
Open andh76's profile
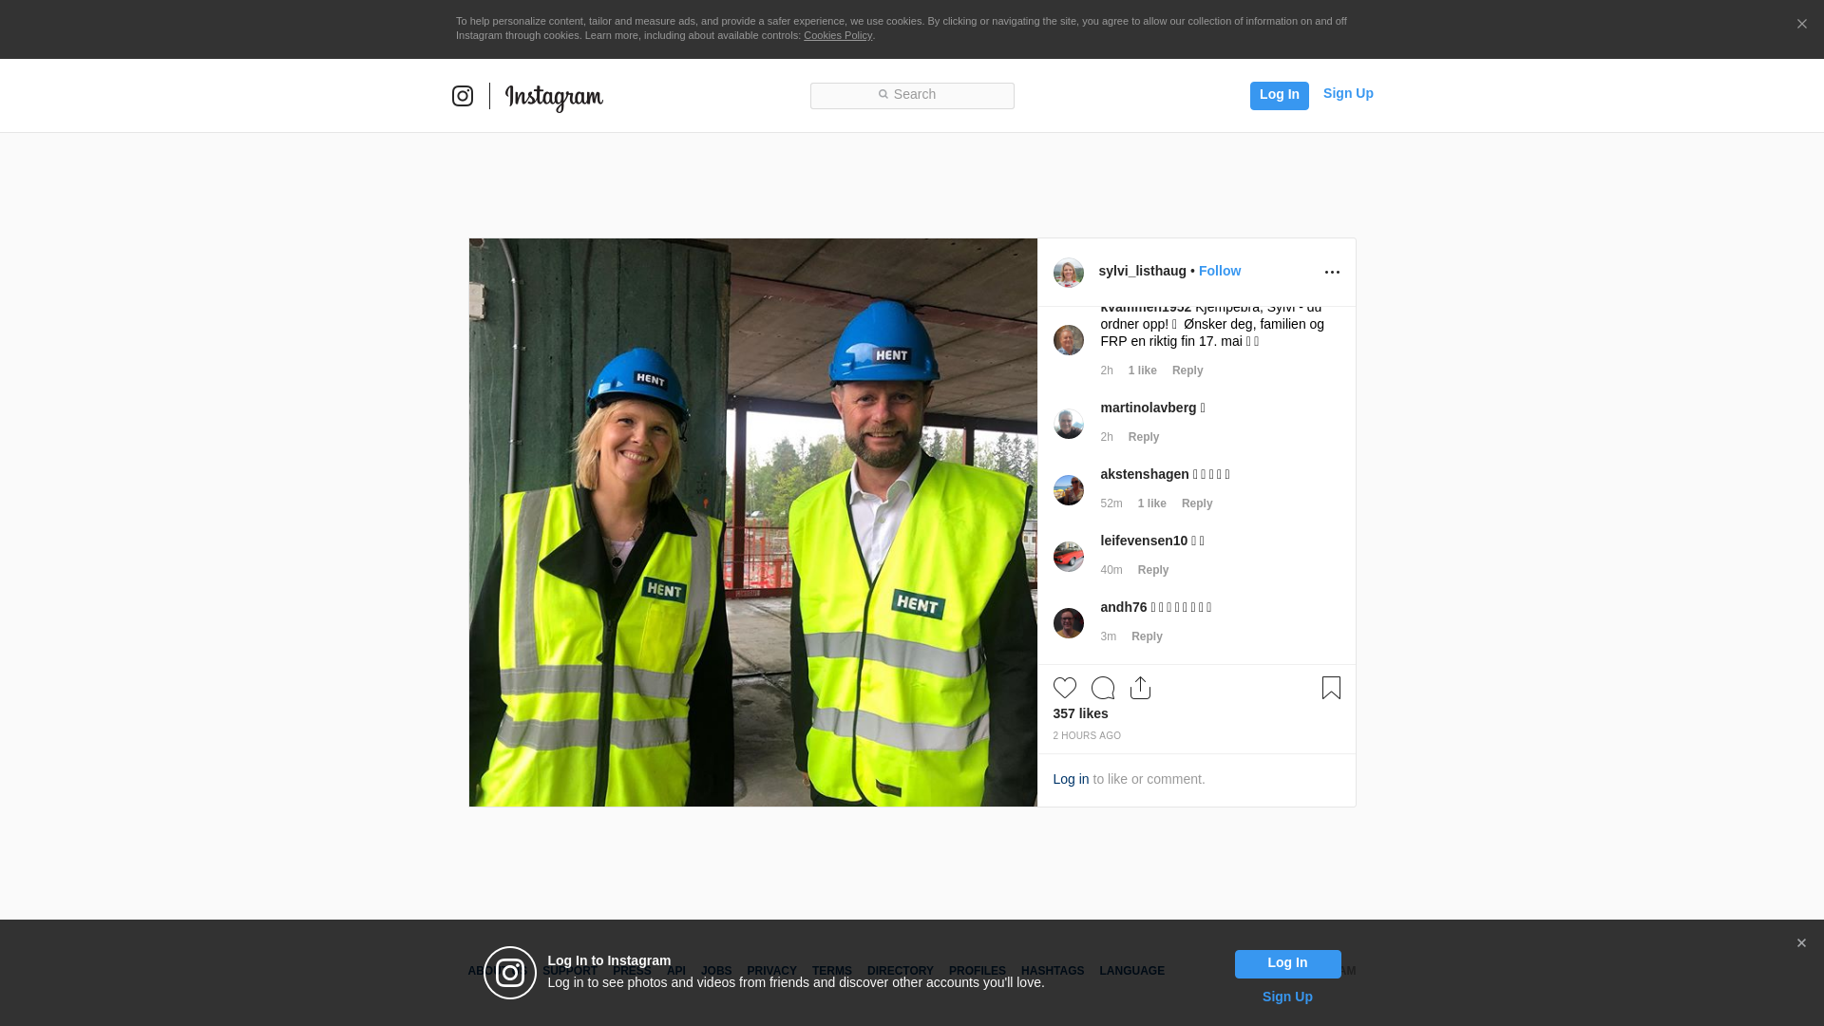click(x=1124, y=607)
